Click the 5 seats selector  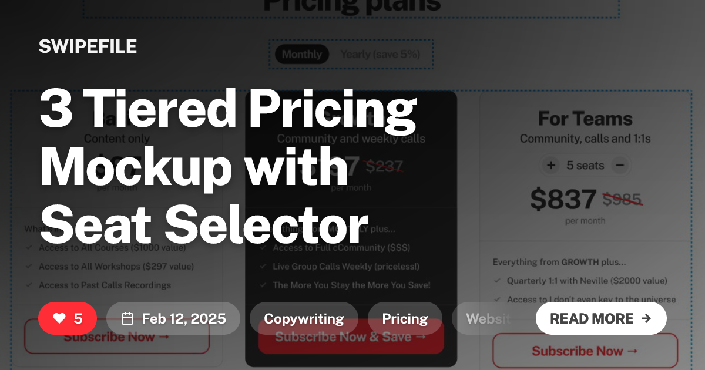tap(585, 165)
